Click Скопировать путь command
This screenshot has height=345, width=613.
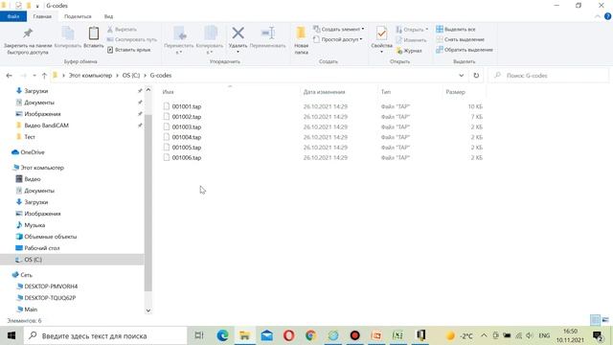coord(132,39)
